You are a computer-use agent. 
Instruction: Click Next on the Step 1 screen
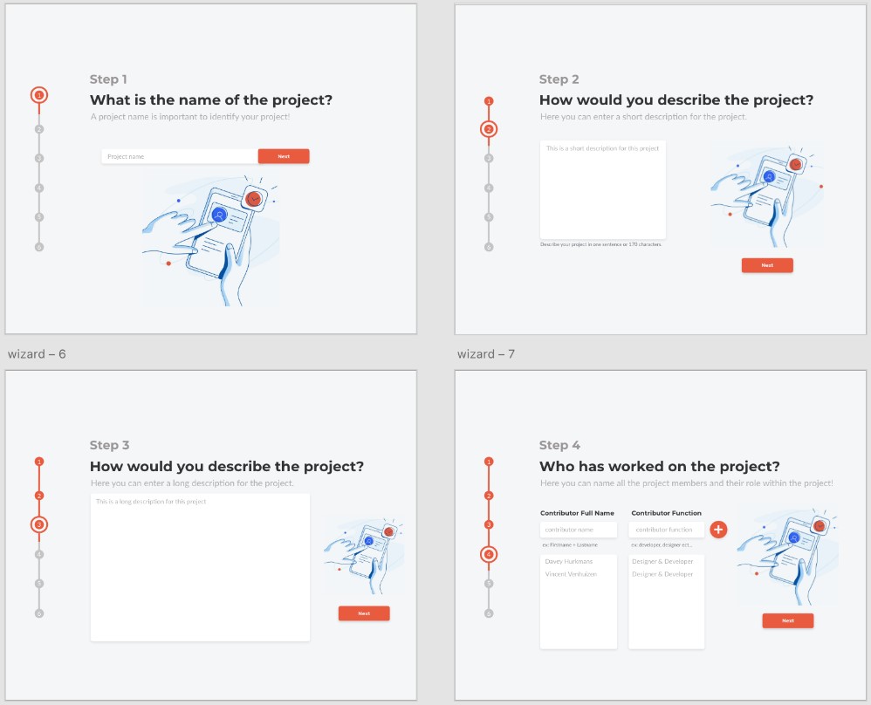pos(284,154)
